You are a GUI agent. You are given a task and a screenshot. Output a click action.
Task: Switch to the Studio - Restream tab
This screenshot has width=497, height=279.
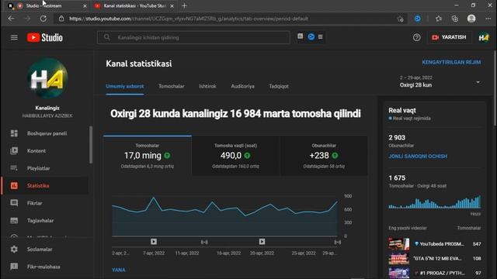47,5
